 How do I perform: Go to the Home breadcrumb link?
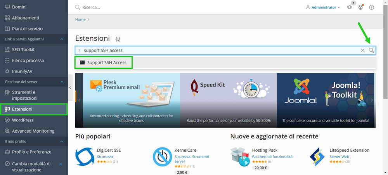point(80,19)
